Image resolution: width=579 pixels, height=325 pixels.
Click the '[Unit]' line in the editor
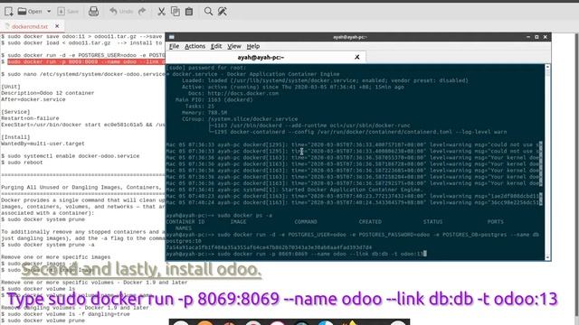[11, 87]
